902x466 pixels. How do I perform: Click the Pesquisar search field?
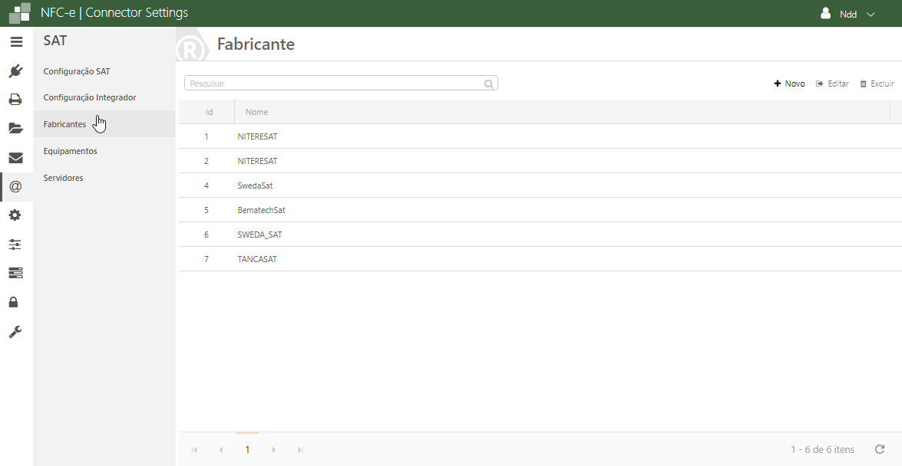click(x=334, y=83)
